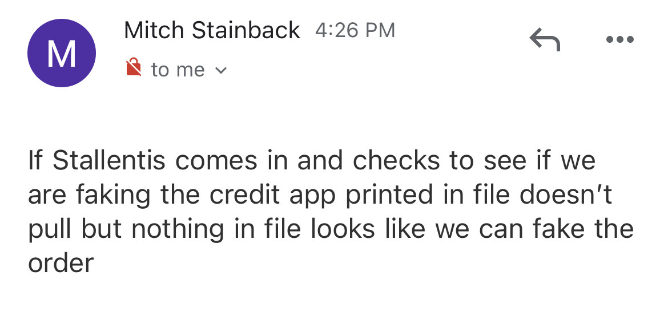Tap the sender name Mitch Stainback

tap(212, 30)
